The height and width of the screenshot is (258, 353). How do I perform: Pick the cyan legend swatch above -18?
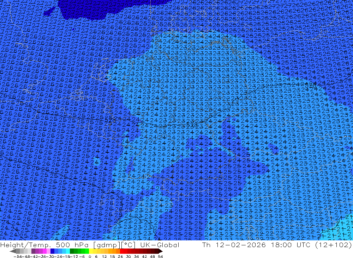68,251
